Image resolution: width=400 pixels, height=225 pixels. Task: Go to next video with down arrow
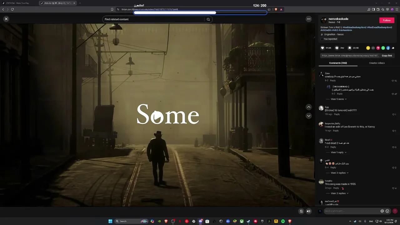(309, 116)
